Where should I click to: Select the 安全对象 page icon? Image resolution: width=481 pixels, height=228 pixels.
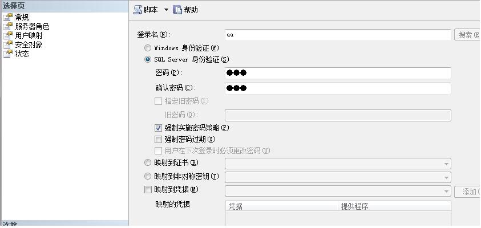pos(8,44)
